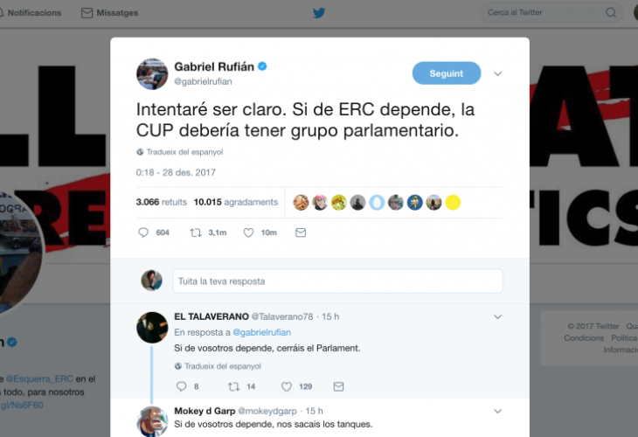Toggle the Seguint follow button
Image resolution: width=638 pixels, height=437 pixels.
pos(447,73)
